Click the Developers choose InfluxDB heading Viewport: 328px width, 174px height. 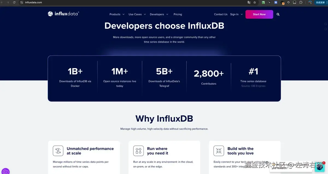[x=164, y=26]
